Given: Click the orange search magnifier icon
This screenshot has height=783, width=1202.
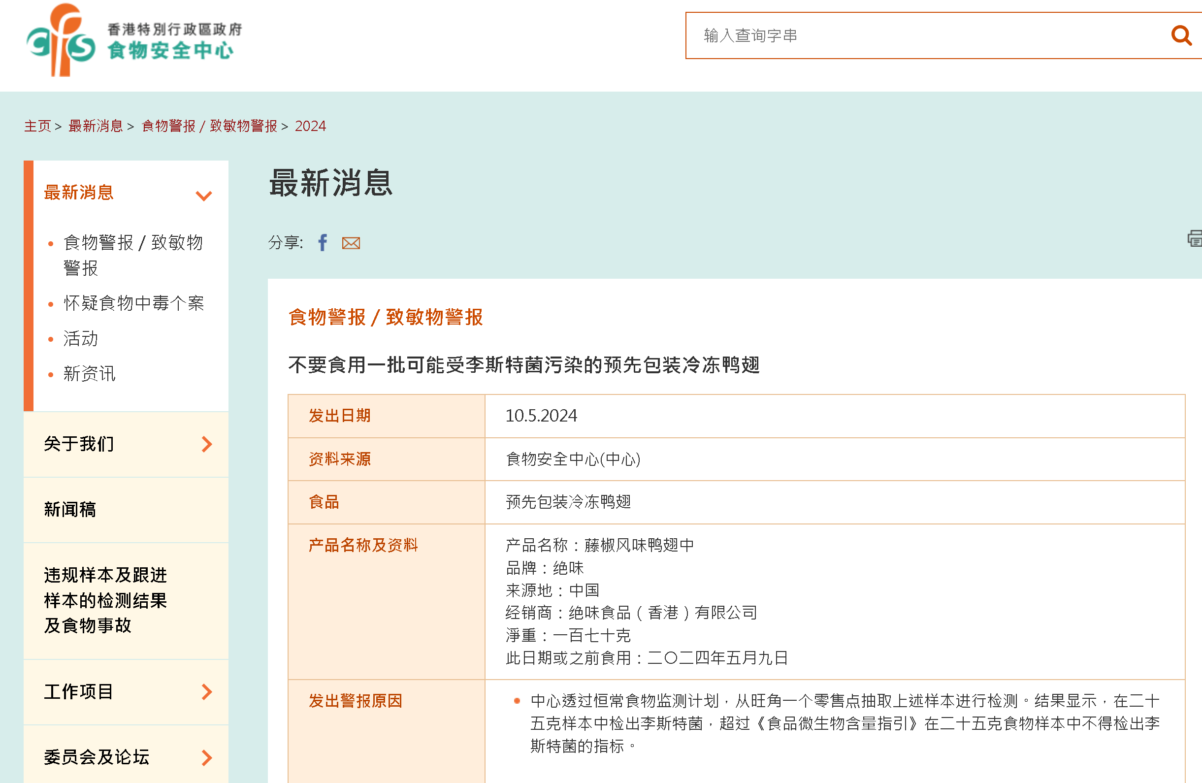Looking at the screenshot, I should pyautogui.click(x=1181, y=36).
